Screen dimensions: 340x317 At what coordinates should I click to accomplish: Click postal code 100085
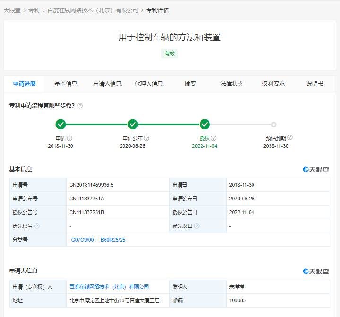[237, 300]
